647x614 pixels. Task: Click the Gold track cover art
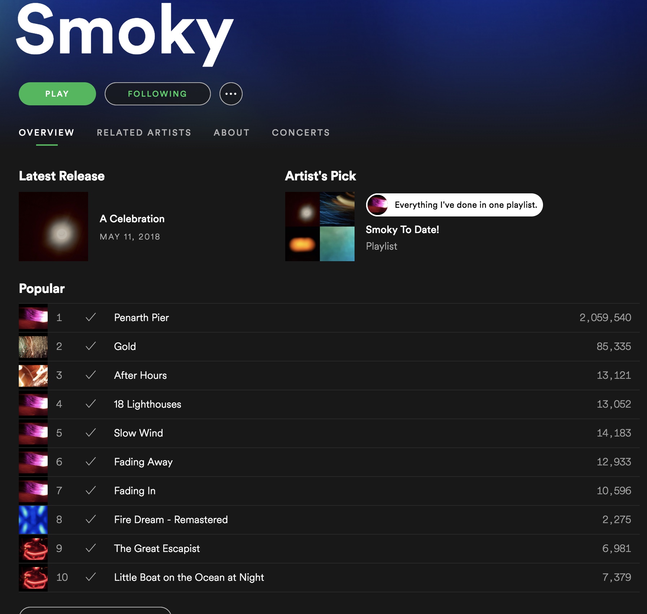[x=33, y=346]
